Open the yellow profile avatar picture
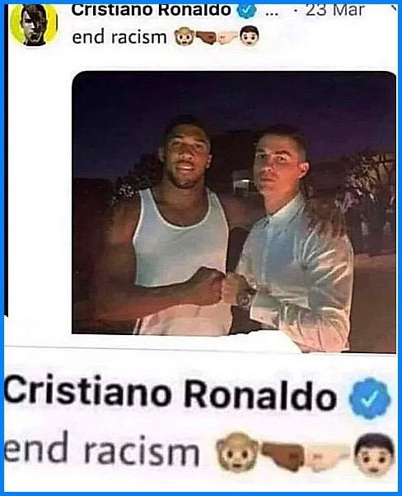Viewport: 402px width, 496px height. [x=34, y=25]
